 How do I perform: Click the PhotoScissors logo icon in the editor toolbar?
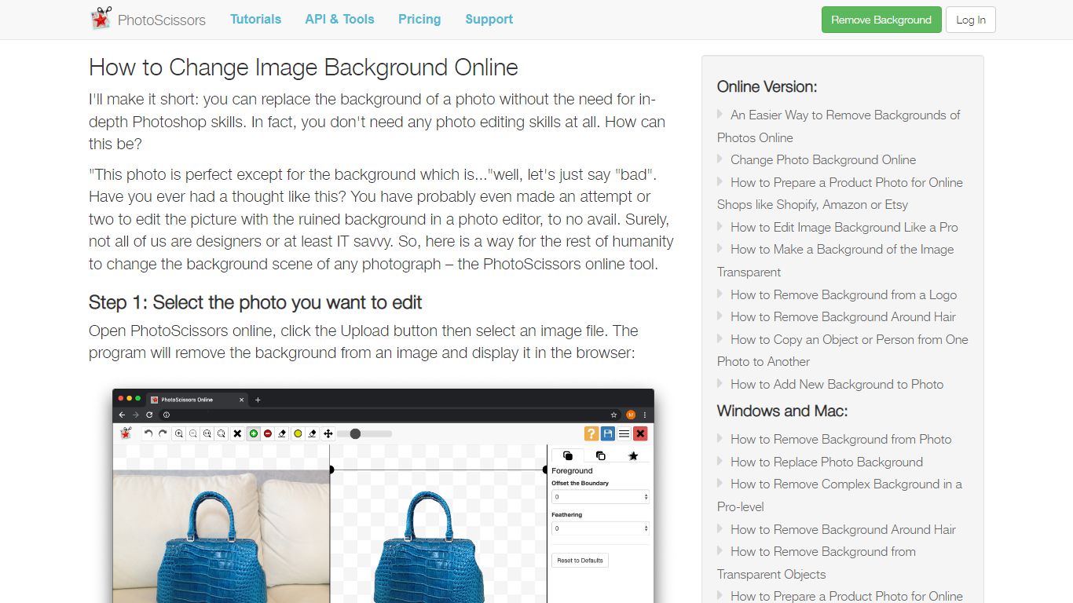point(126,433)
